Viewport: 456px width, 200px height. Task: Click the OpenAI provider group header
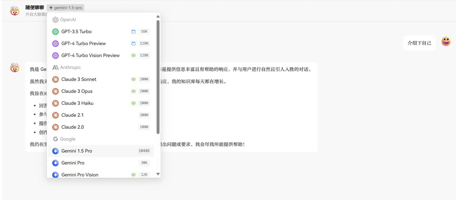click(64, 20)
